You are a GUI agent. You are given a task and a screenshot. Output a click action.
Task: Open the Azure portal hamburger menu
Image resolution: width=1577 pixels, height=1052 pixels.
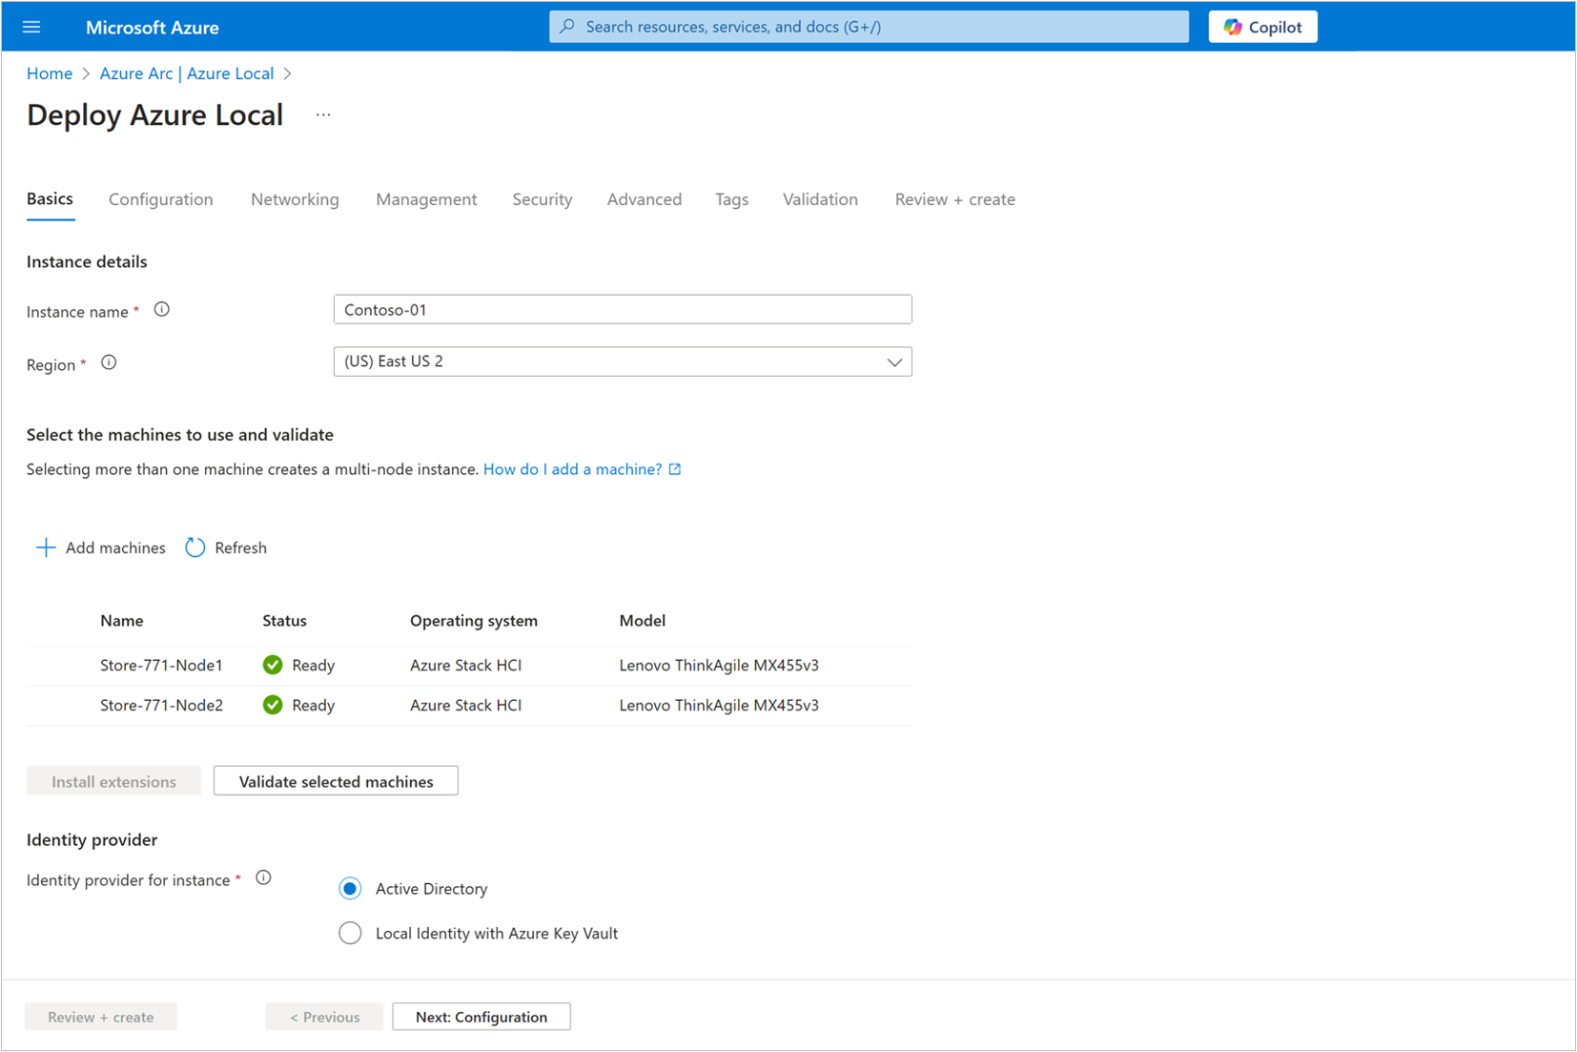point(31,26)
